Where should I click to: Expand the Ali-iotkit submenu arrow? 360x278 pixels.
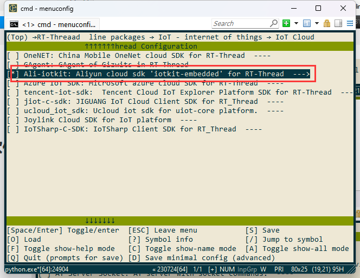[301, 74]
